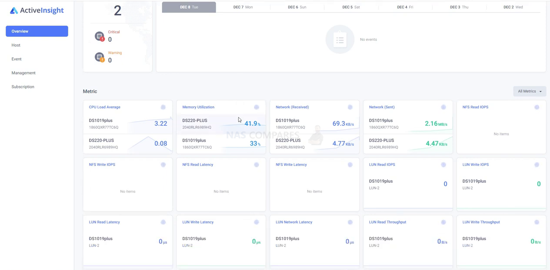Click the Metric section heading
This screenshot has width=550, height=270.
90,91
